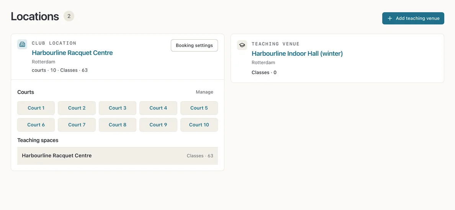455x210 pixels.
Task: Select Court 7
Action: (x=77, y=125)
